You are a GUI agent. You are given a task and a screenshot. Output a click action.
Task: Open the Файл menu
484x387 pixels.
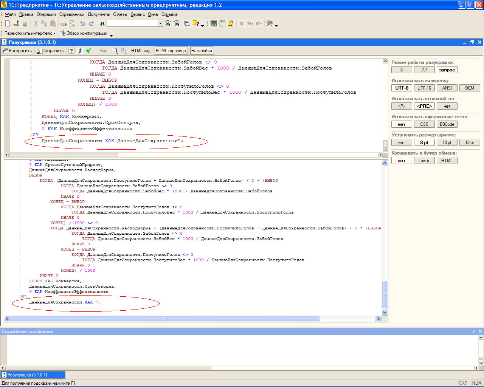[x=11, y=14]
